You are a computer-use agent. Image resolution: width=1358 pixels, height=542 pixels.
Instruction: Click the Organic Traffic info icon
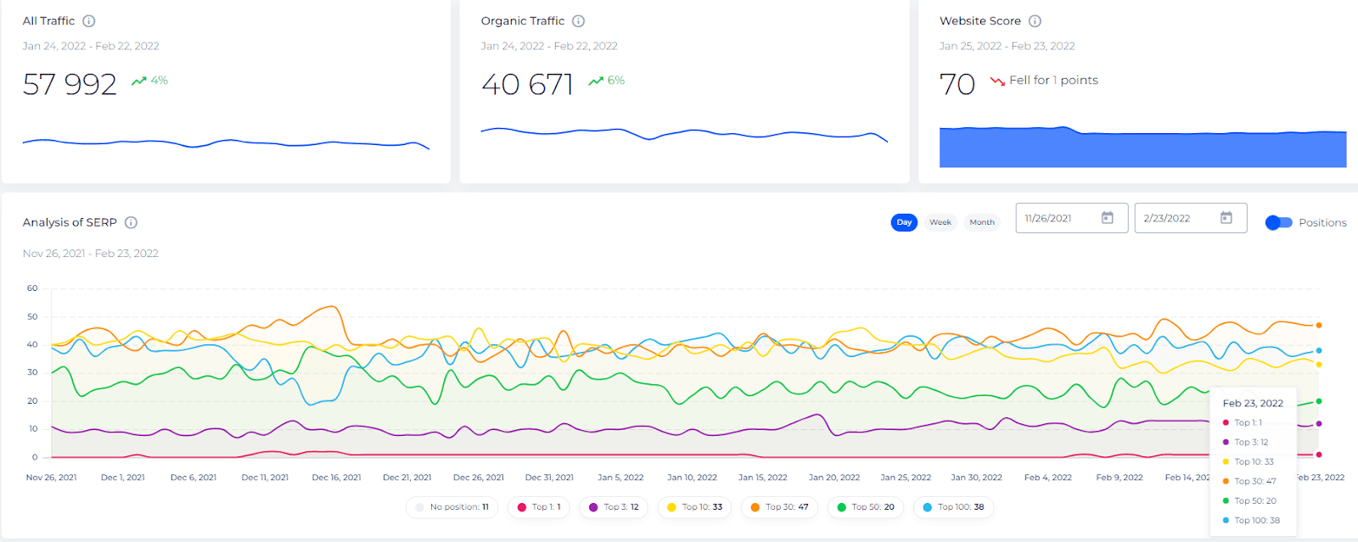click(579, 21)
